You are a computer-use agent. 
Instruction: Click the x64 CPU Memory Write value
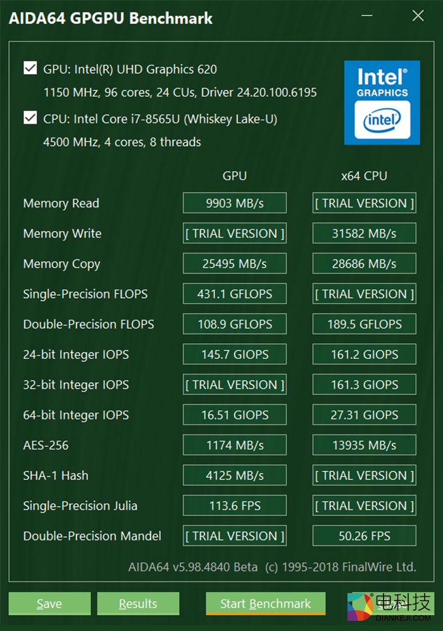[x=364, y=234]
